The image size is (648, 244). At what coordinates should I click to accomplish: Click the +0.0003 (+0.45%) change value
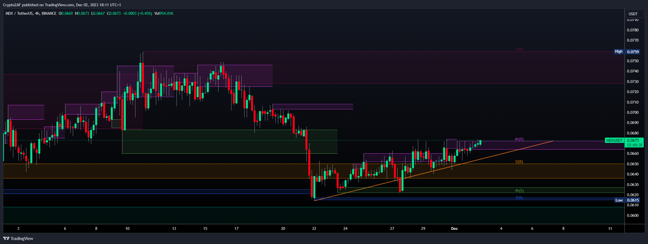click(x=137, y=13)
